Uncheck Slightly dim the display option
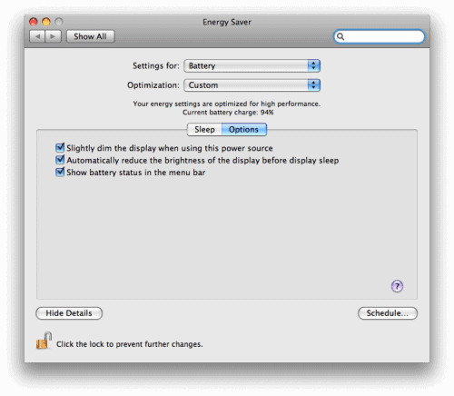Image resolution: width=454 pixels, height=396 pixels. point(60,148)
